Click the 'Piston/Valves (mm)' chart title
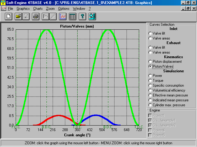Screen dimensions: 197x147 coord(77,26)
